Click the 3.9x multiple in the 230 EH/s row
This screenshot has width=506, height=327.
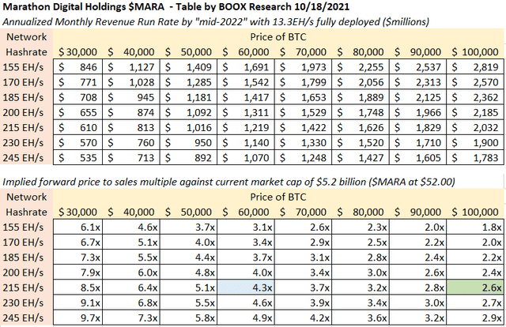click(x=303, y=303)
